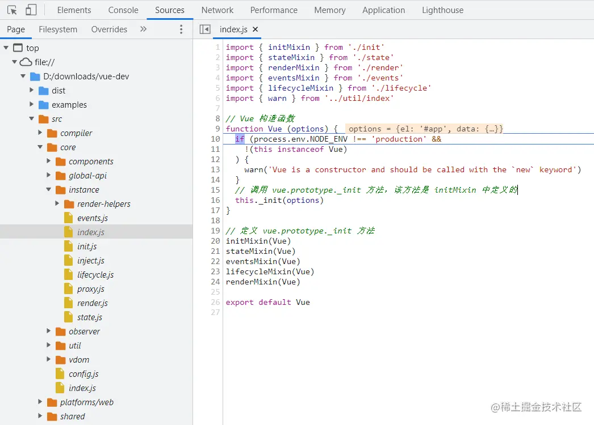Image resolution: width=594 pixels, height=425 pixels.
Task: Open render.js in the file tree
Action: click(93, 303)
